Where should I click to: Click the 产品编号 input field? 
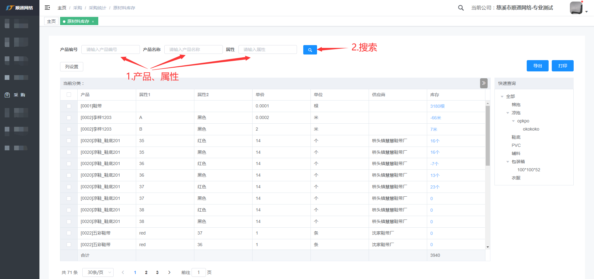click(110, 49)
